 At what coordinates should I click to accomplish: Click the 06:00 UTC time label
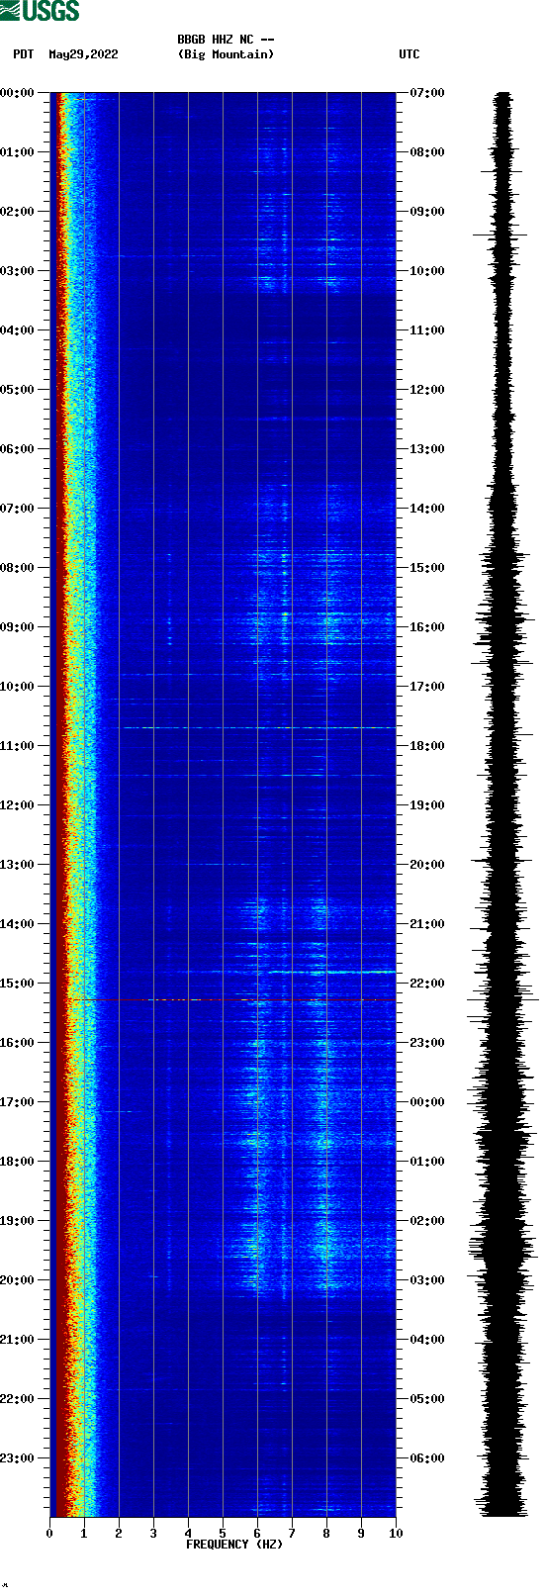click(x=427, y=1458)
